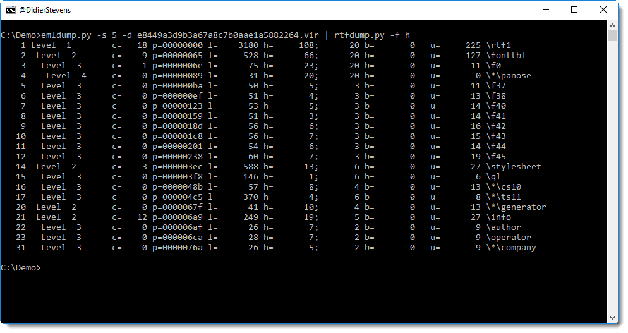Click "Level 1" in row 1

click(x=51, y=45)
